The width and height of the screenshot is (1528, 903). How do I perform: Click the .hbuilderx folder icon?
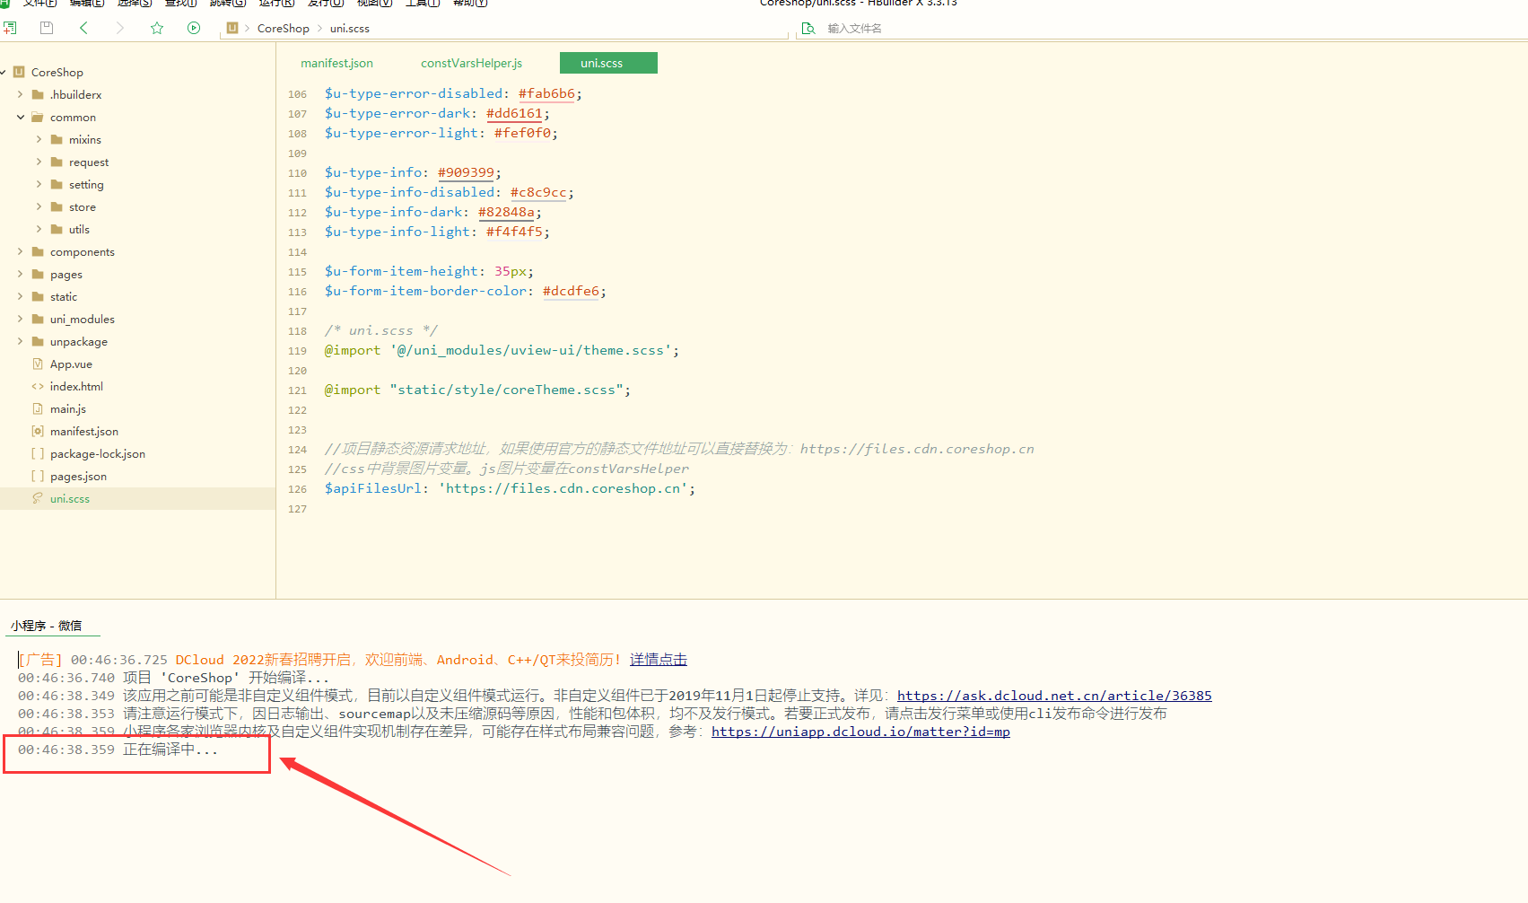click(x=38, y=94)
